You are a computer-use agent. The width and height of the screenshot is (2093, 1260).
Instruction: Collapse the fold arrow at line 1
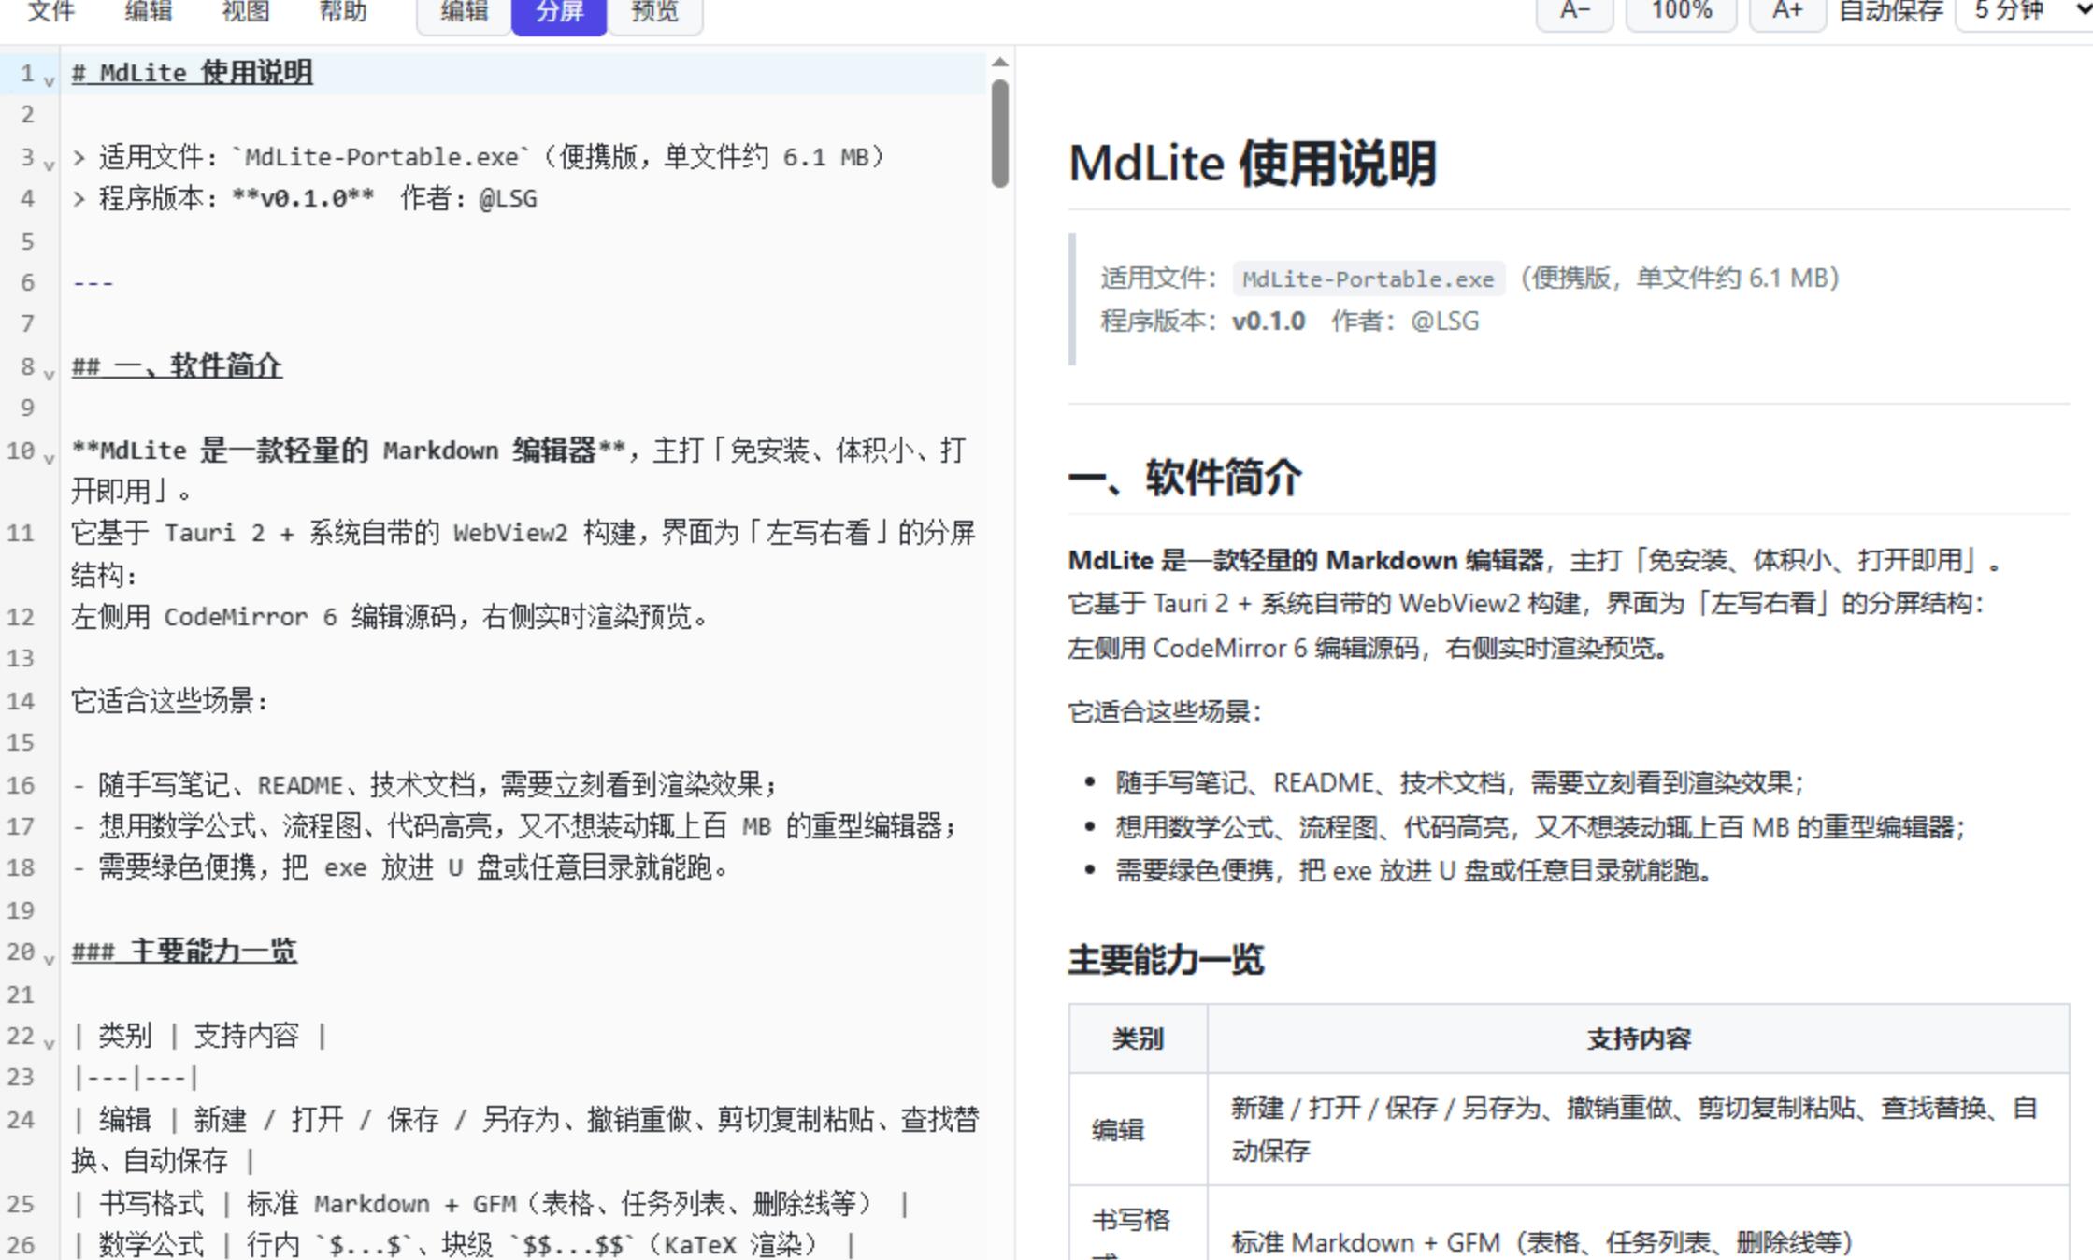(50, 80)
